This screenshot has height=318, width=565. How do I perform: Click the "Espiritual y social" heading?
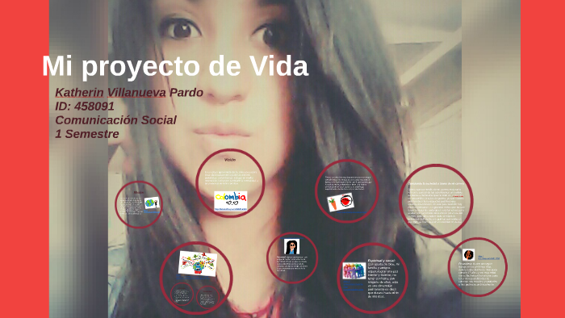[381, 261]
